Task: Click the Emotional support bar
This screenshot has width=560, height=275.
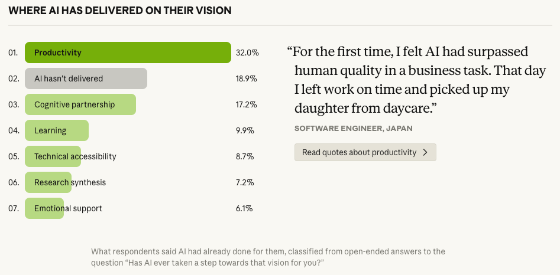Action: 44,208
